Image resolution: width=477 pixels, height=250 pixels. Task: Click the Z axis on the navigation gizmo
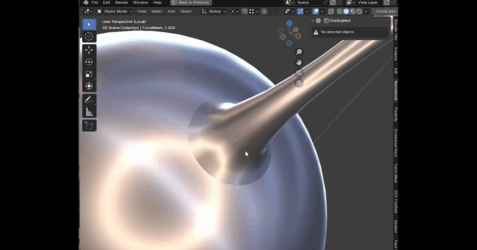point(289,23)
